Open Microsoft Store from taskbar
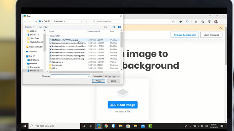 (x=128, y=126)
